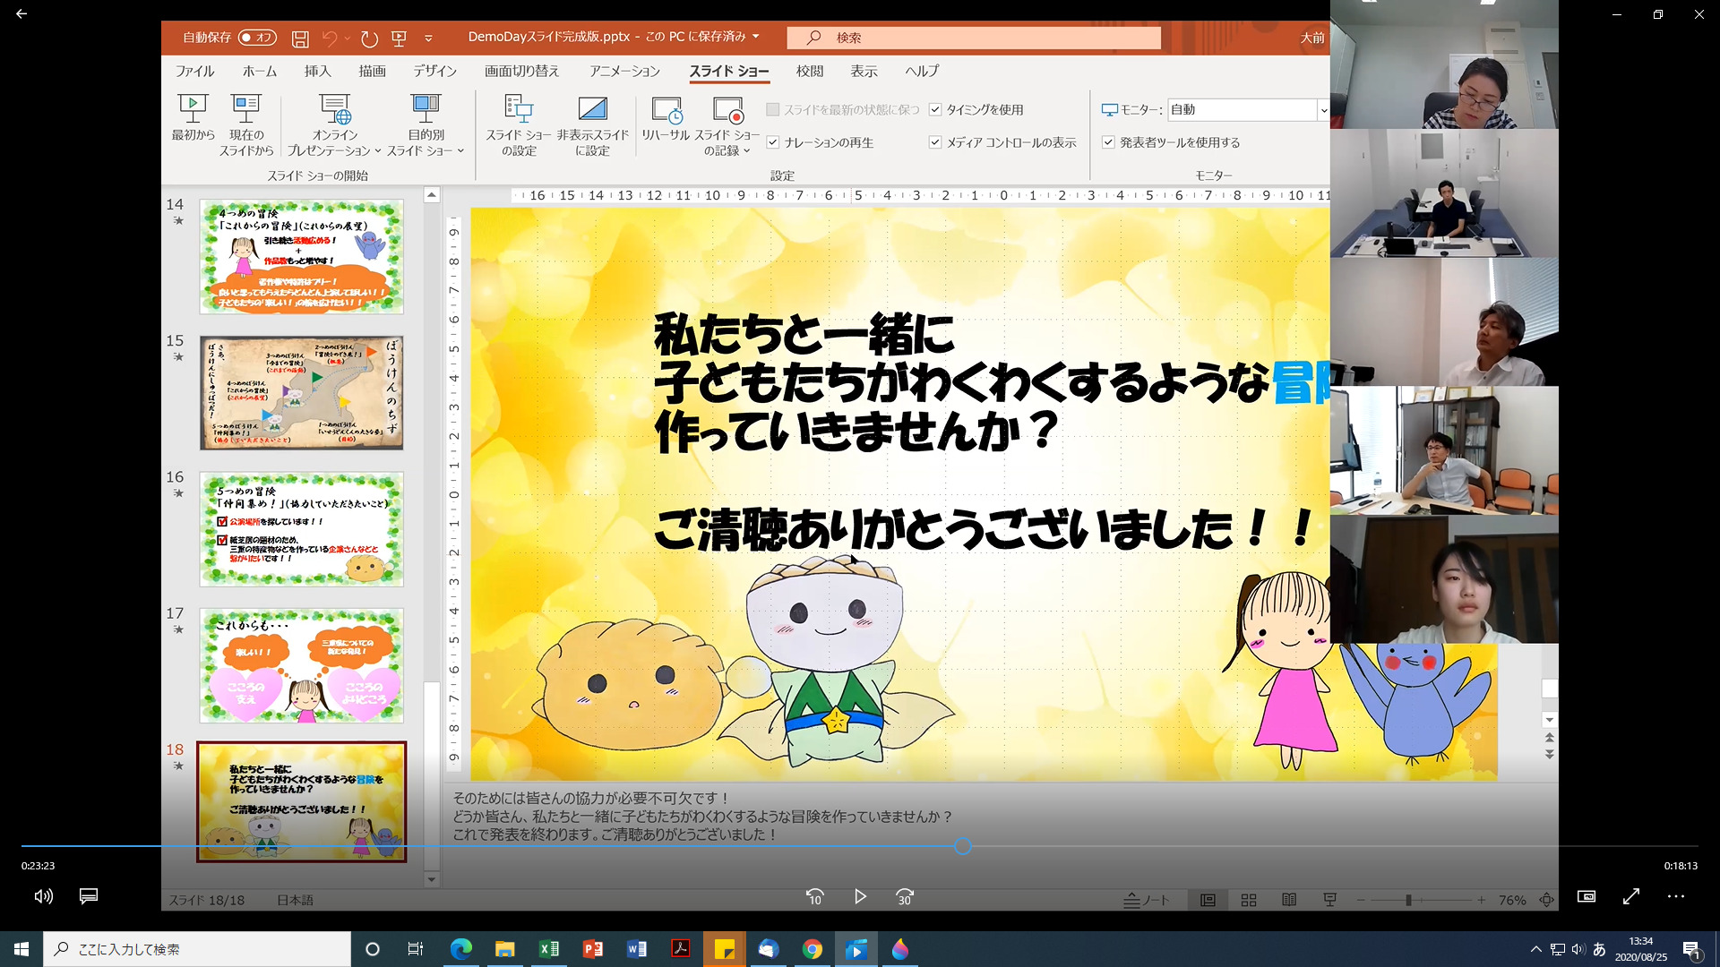Click the Save icon in the title bar
Viewport: 1720px width, 967px height.
click(x=300, y=39)
